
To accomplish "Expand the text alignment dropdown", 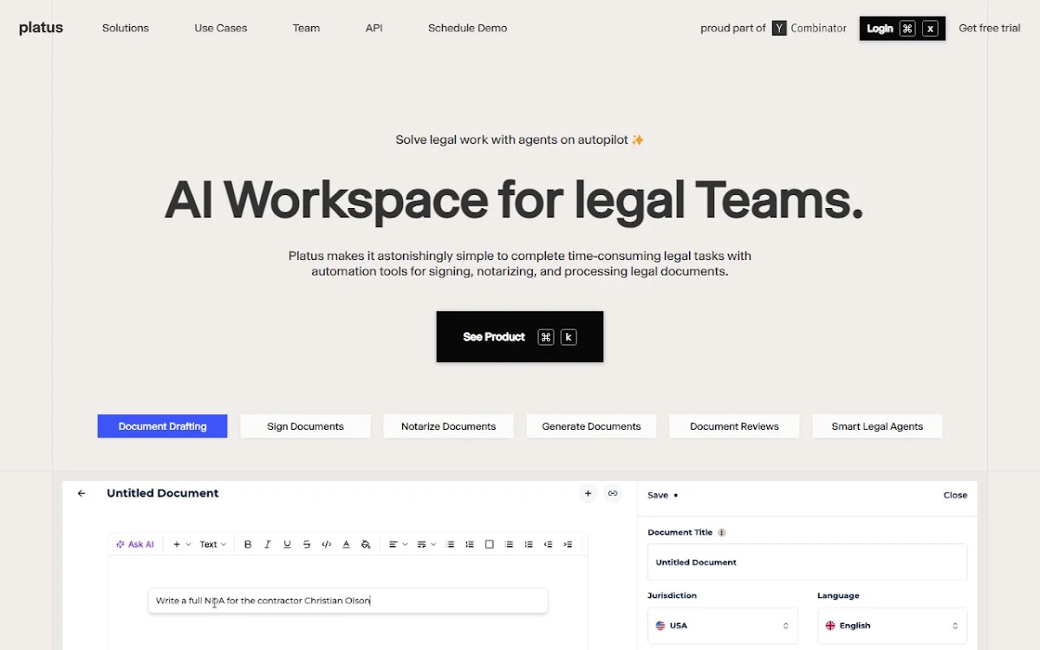I will [x=398, y=544].
